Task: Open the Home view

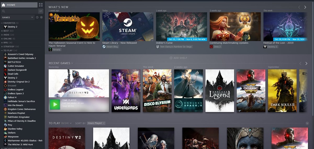Action: point(19,5)
